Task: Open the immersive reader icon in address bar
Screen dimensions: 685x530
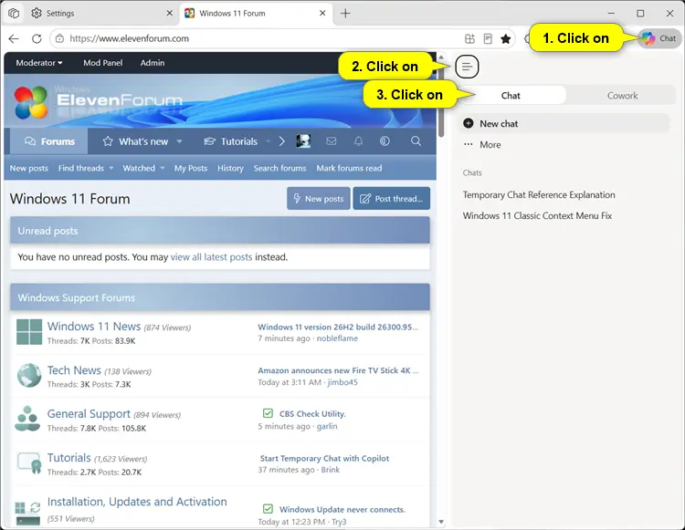Action: (x=488, y=39)
